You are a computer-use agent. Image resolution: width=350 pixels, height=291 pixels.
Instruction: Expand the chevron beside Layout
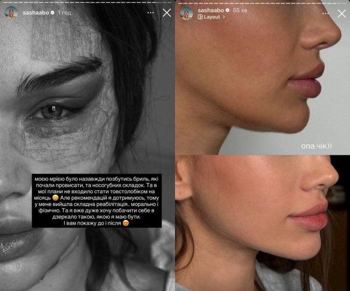pos(223,17)
